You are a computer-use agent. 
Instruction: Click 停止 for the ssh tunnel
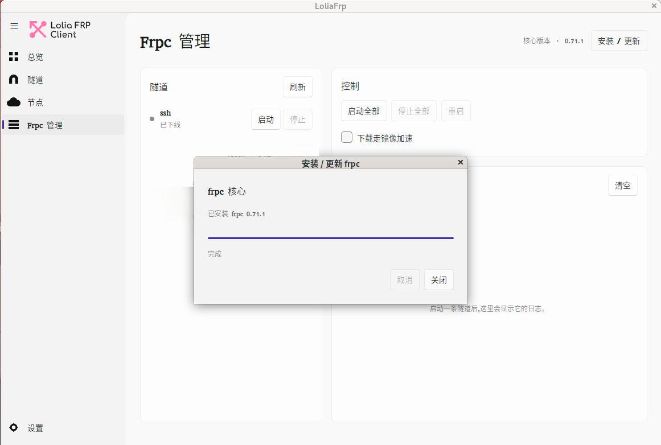(x=298, y=120)
